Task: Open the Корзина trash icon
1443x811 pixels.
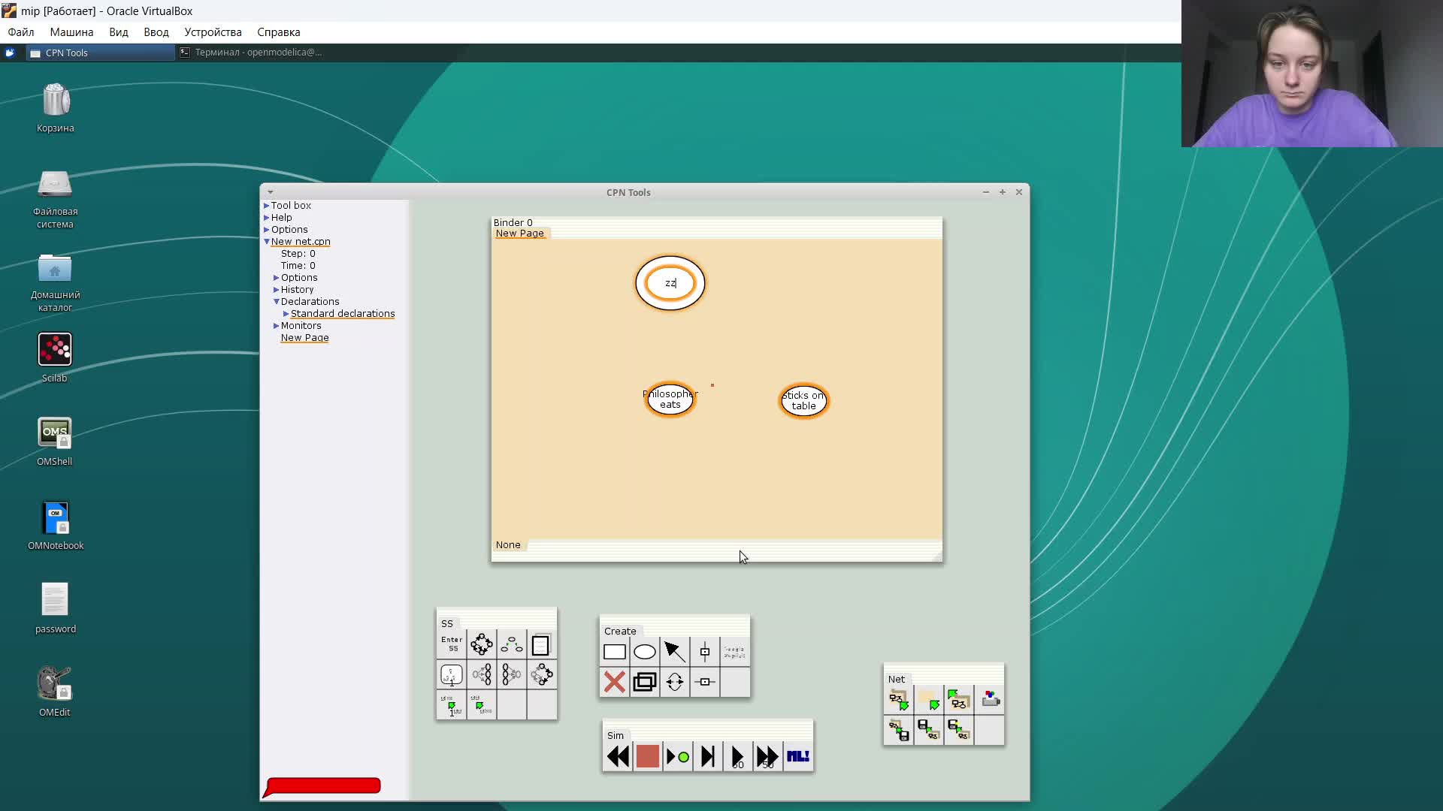Action: [56, 107]
